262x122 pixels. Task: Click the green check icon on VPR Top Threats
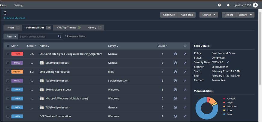[79, 28]
